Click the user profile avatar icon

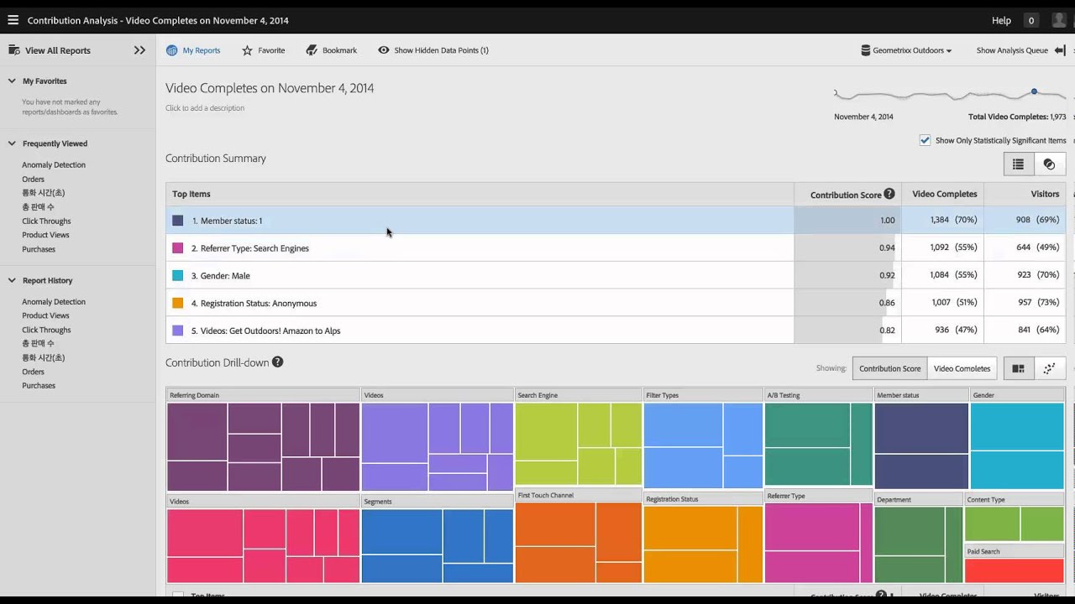pos(1058,20)
